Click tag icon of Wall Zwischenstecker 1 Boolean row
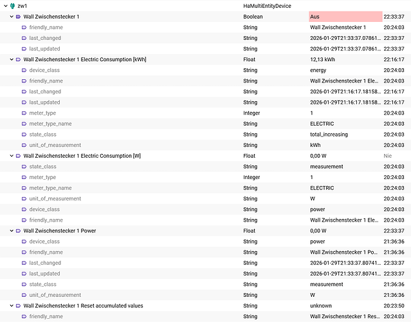 click(x=18, y=17)
